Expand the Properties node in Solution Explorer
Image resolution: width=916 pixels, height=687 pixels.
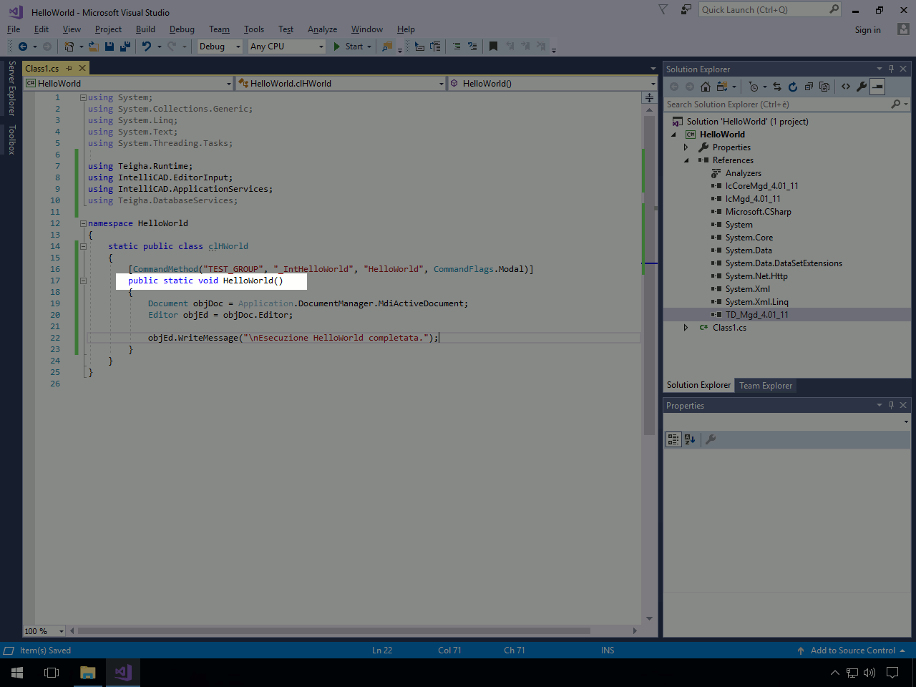pos(686,147)
